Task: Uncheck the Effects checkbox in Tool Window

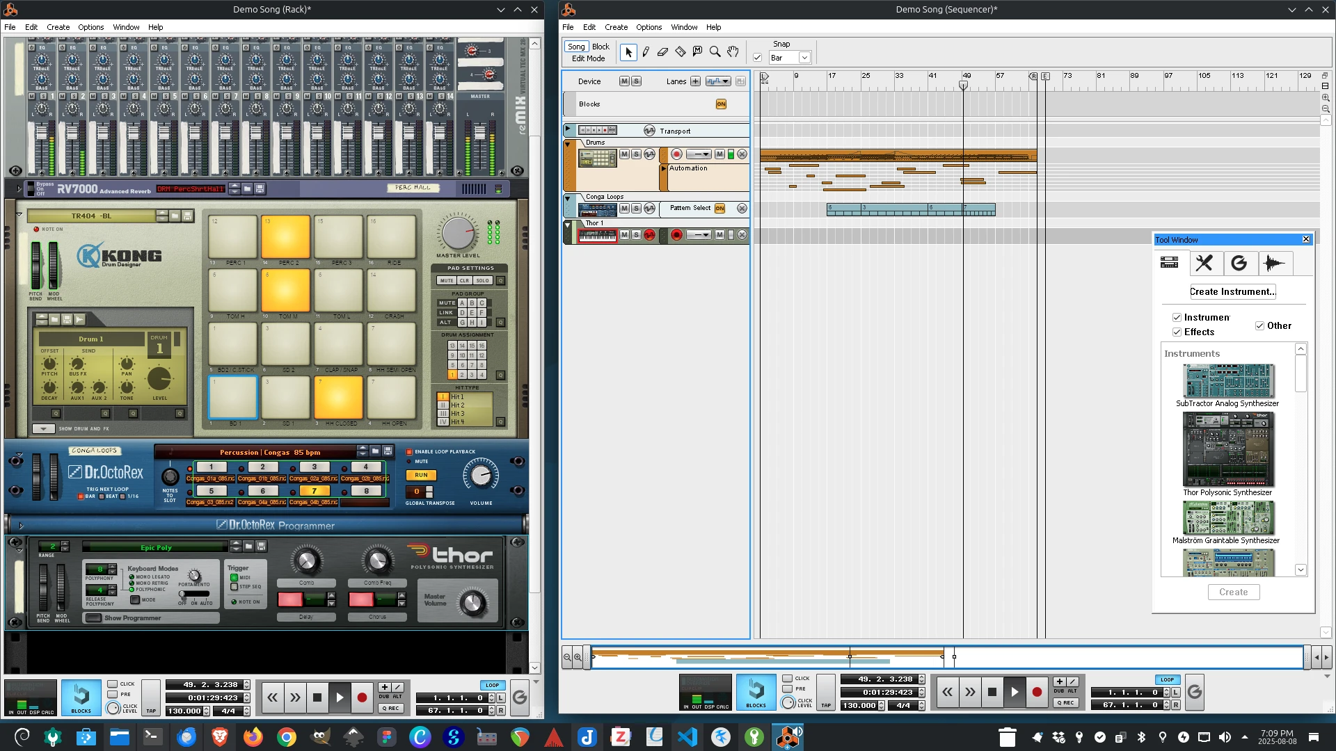Action: (1177, 332)
